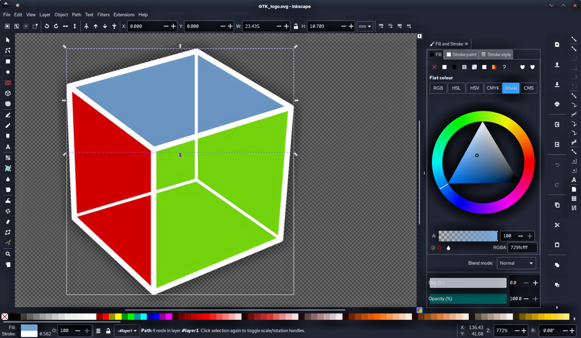Enable the Stroke paint tab's black swatch
Viewport: 581px width, 338px height.
454,67
